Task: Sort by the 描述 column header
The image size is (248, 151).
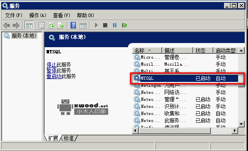Action: tap(177, 50)
